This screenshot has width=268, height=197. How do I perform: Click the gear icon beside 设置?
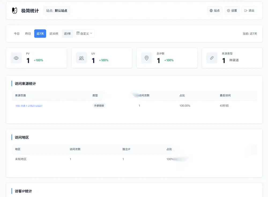(228, 11)
